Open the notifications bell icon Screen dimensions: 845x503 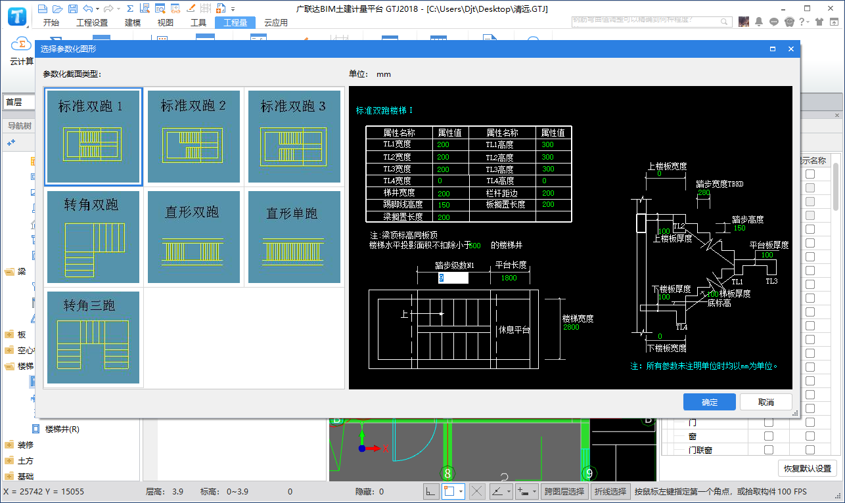point(759,22)
